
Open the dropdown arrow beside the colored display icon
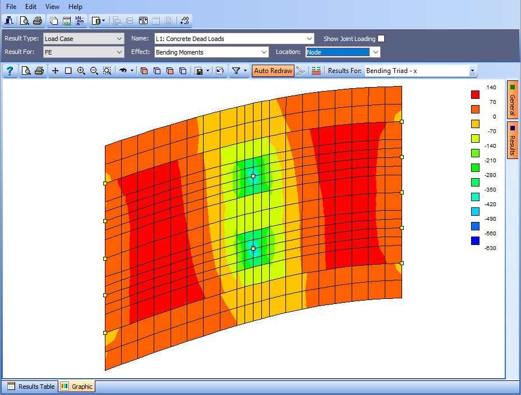coord(103,21)
